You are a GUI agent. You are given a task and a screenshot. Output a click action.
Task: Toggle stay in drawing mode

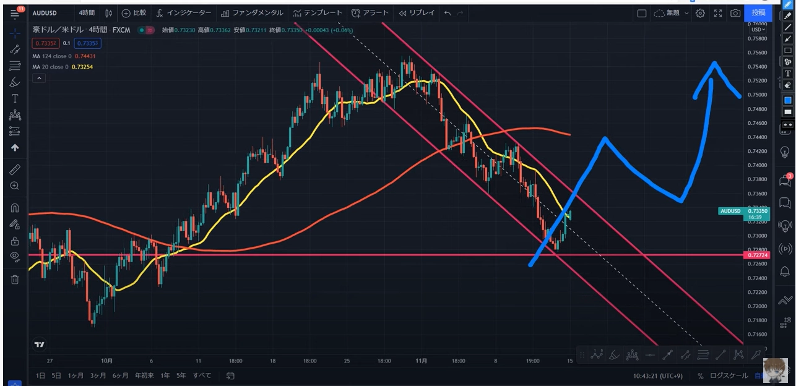click(x=15, y=225)
